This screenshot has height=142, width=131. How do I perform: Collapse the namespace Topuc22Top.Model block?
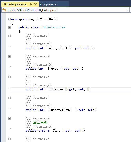click(x=9, y=19)
